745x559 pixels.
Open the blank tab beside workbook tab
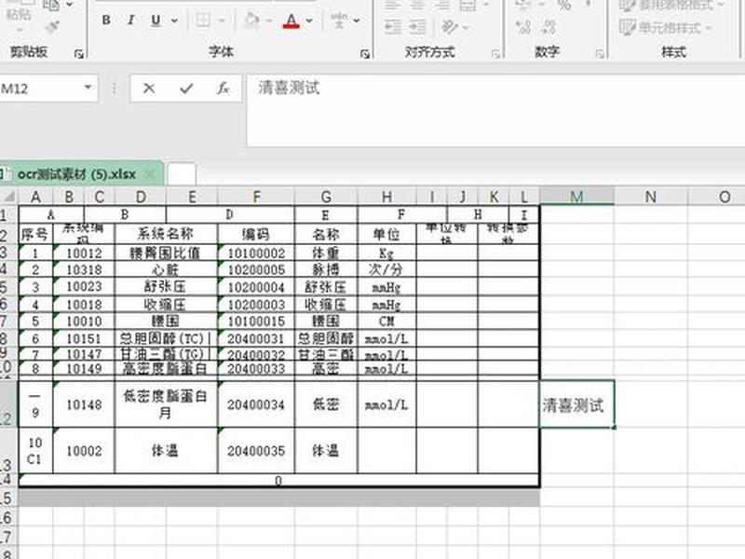click(182, 174)
